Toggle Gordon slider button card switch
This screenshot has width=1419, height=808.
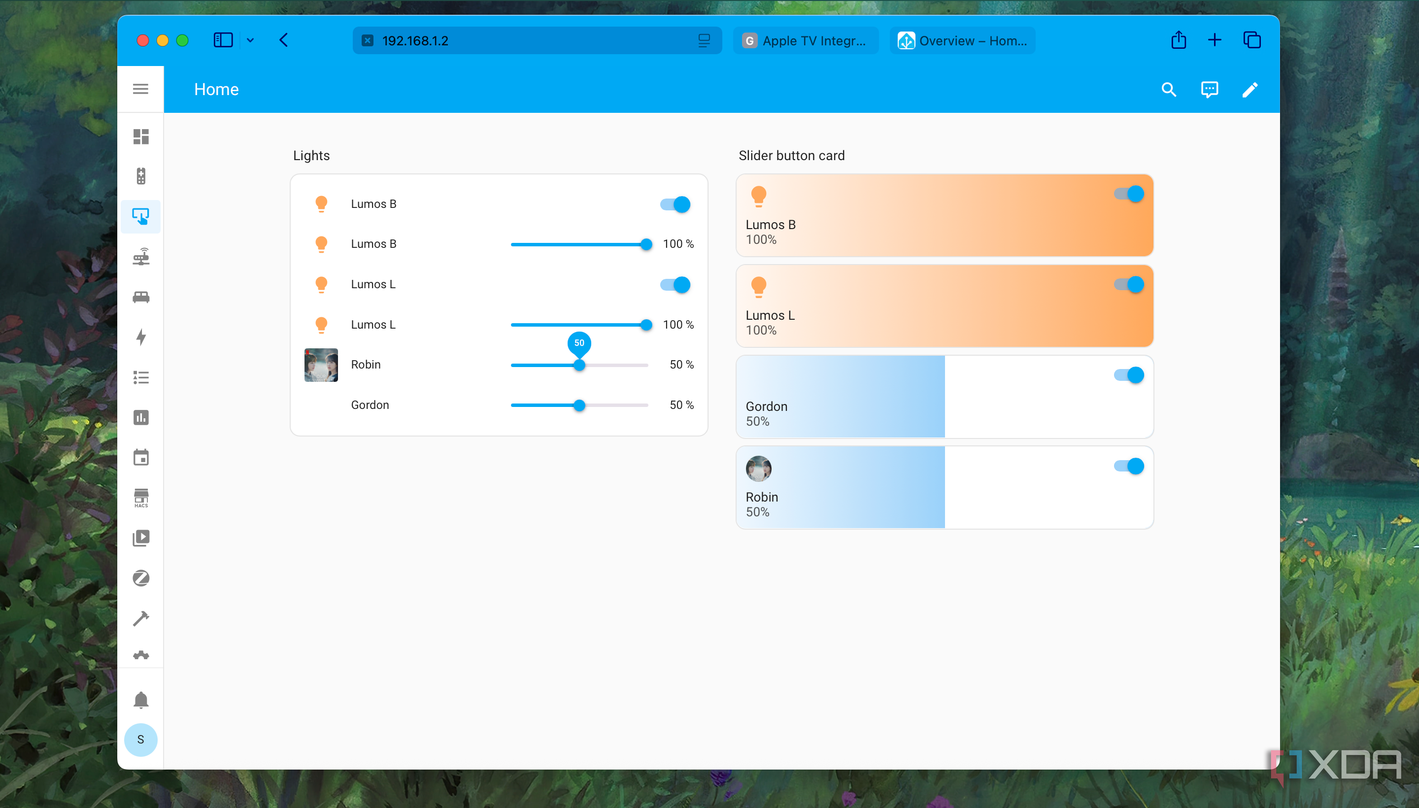point(1129,375)
